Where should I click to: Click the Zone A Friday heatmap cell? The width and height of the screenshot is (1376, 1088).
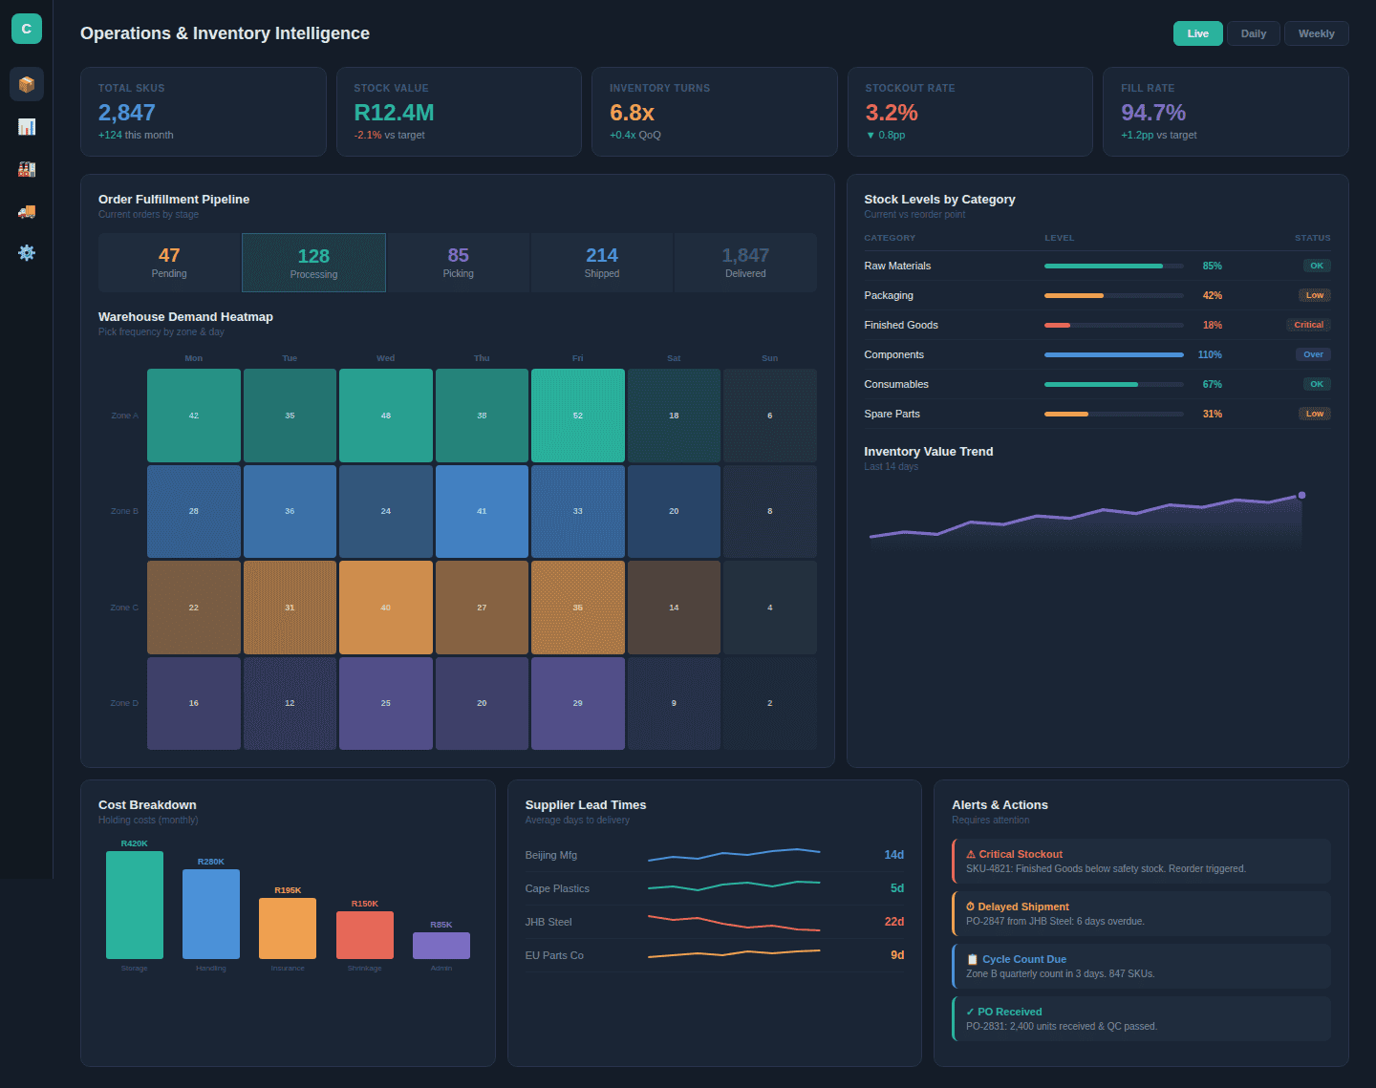click(577, 416)
